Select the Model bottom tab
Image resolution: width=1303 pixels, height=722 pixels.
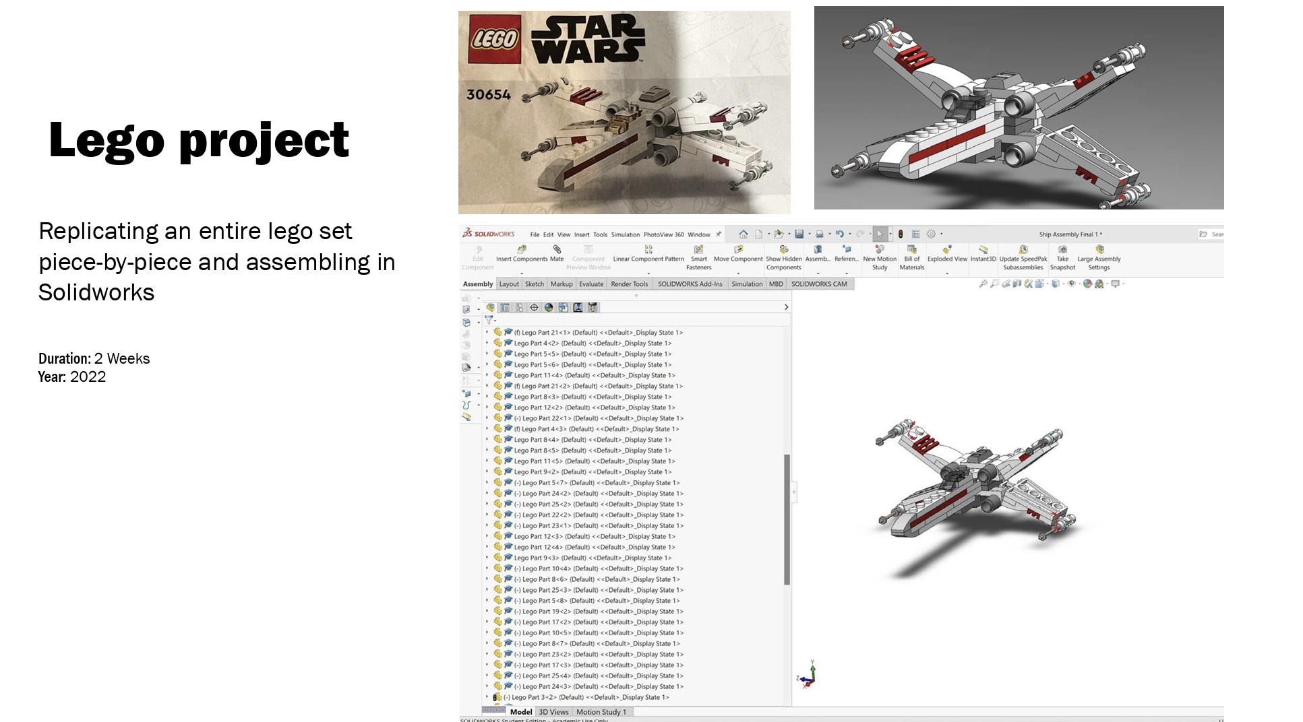click(x=520, y=712)
